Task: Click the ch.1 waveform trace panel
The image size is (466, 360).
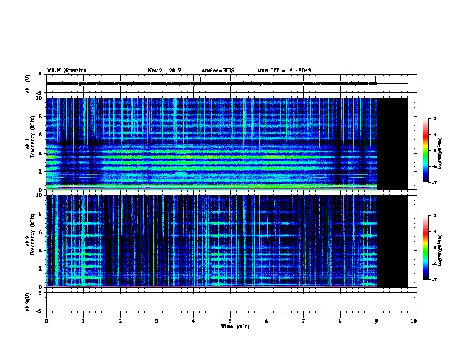Action: (x=230, y=84)
